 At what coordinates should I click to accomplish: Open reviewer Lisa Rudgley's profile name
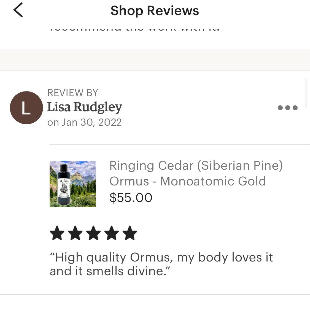(x=85, y=107)
